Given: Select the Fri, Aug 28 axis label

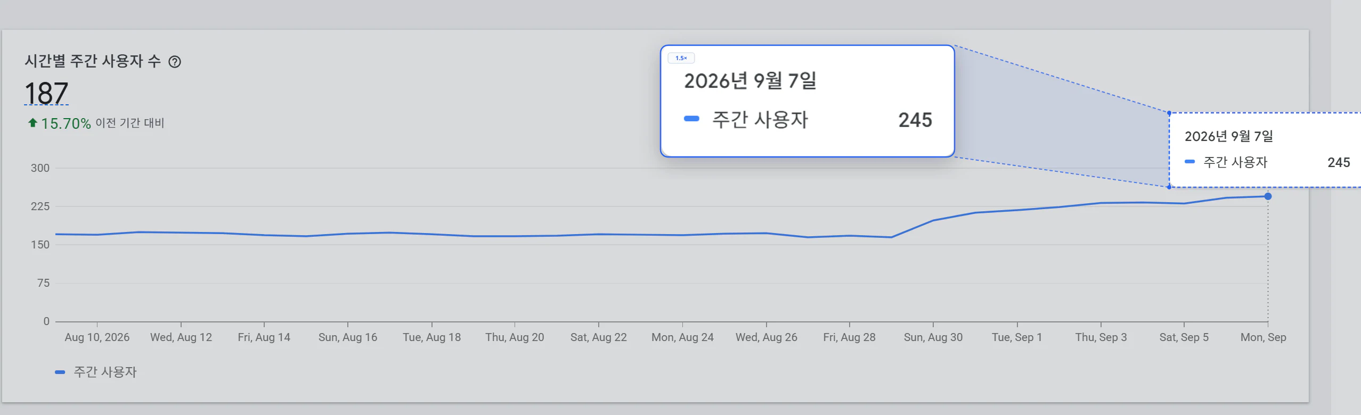Looking at the screenshot, I should (x=850, y=337).
